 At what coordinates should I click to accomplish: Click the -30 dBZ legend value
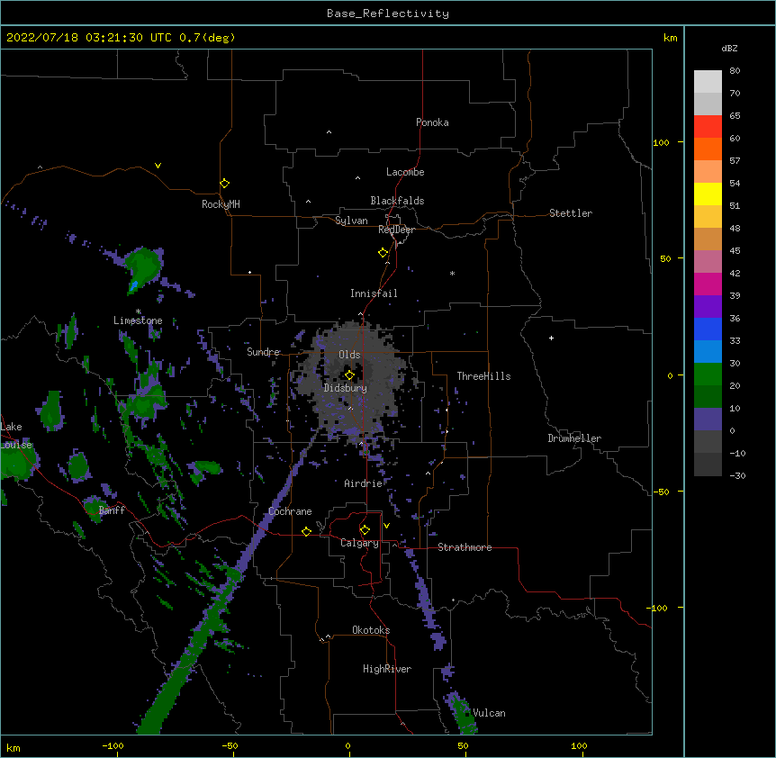(737, 475)
